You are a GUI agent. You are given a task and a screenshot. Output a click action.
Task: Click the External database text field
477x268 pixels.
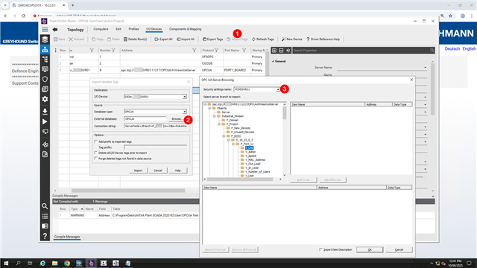[x=145, y=119]
